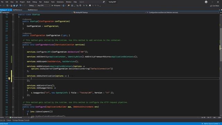Open the Extensions menu
Image resolution: width=222 pixels, height=125 pixels.
click(x=60, y=2)
